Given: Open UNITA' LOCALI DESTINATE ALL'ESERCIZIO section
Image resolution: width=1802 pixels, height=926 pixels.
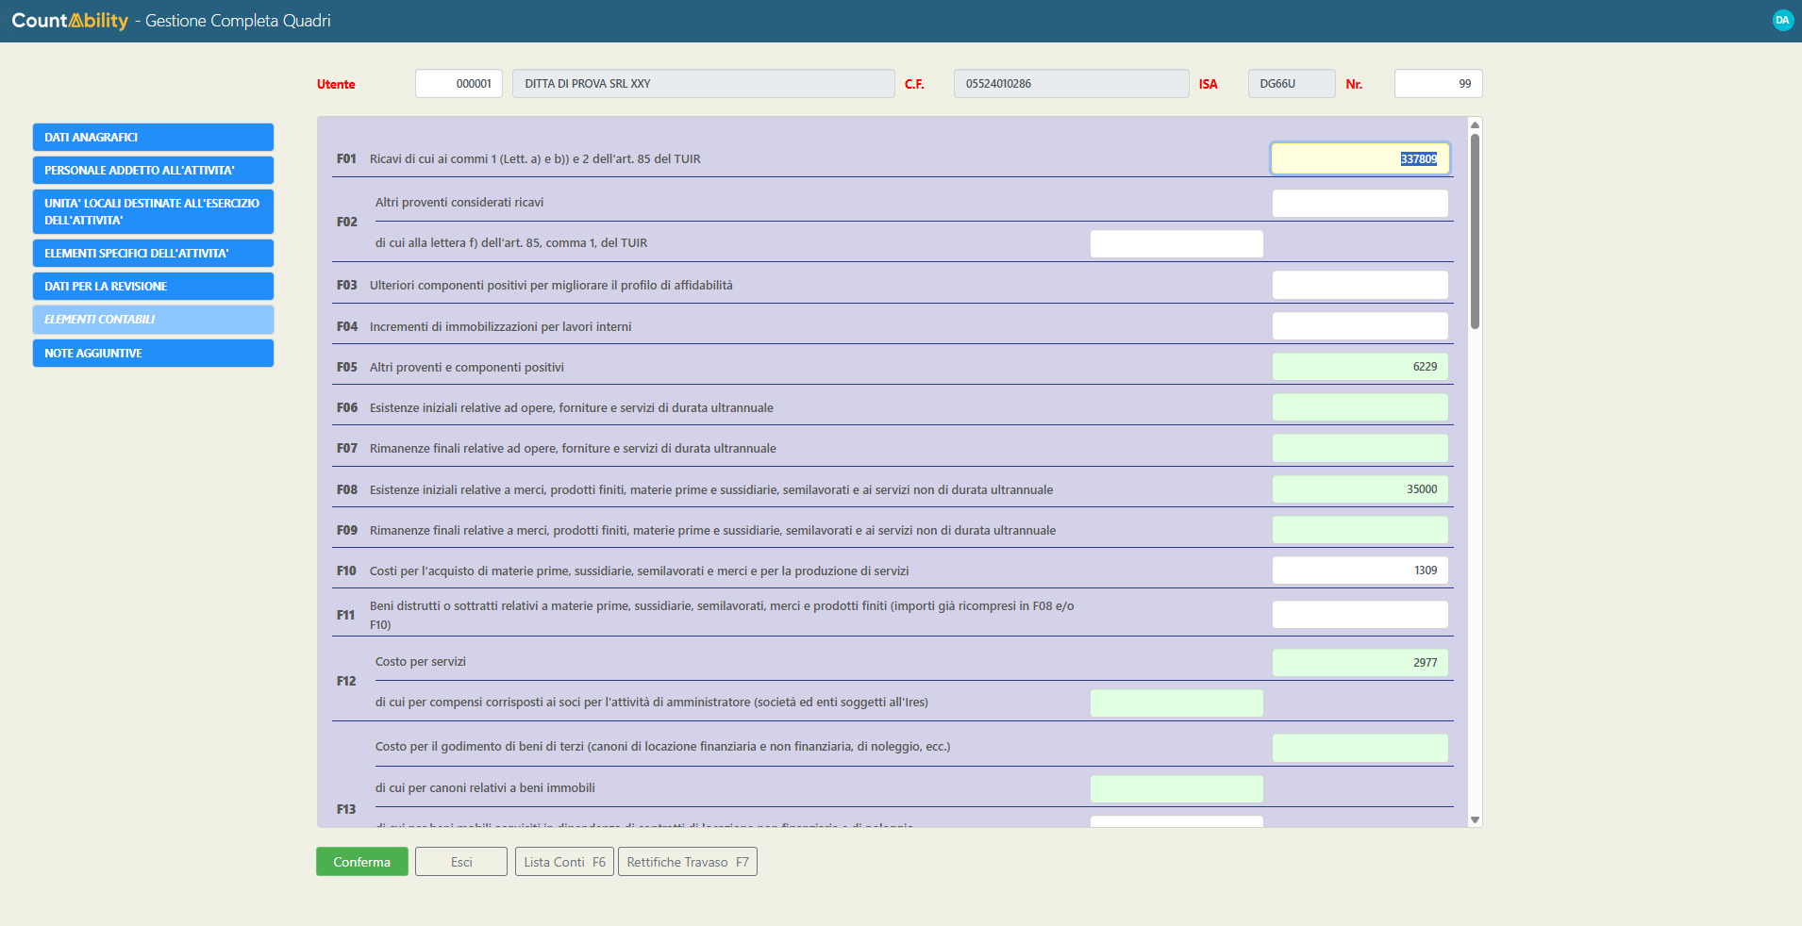Looking at the screenshot, I should (x=153, y=211).
